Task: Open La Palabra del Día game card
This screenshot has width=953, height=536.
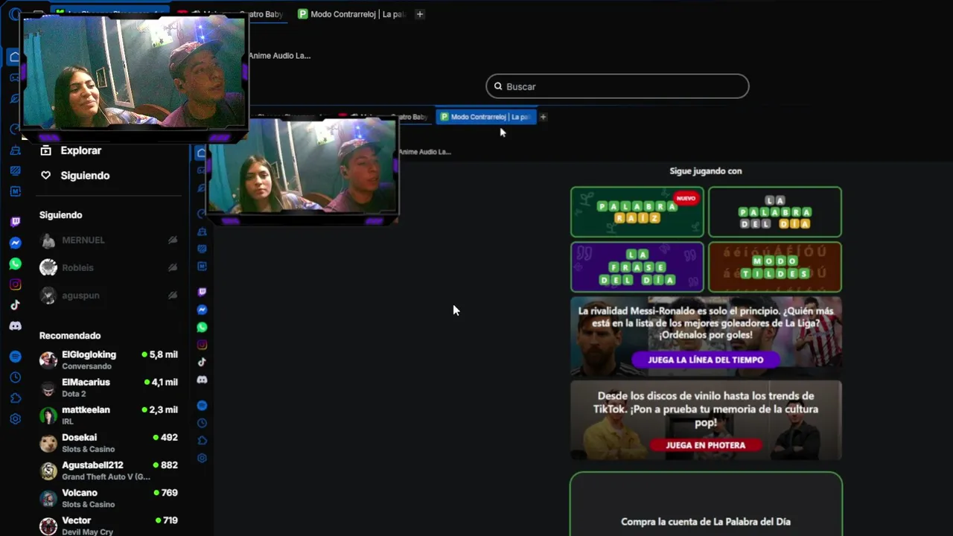Action: point(775,212)
